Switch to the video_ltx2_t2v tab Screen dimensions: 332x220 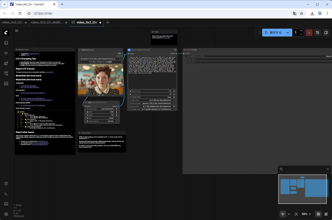pos(12,22)
